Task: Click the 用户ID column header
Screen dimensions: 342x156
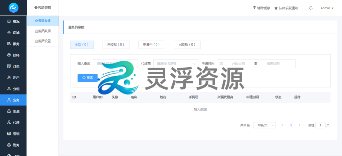Action: point(98,97)
